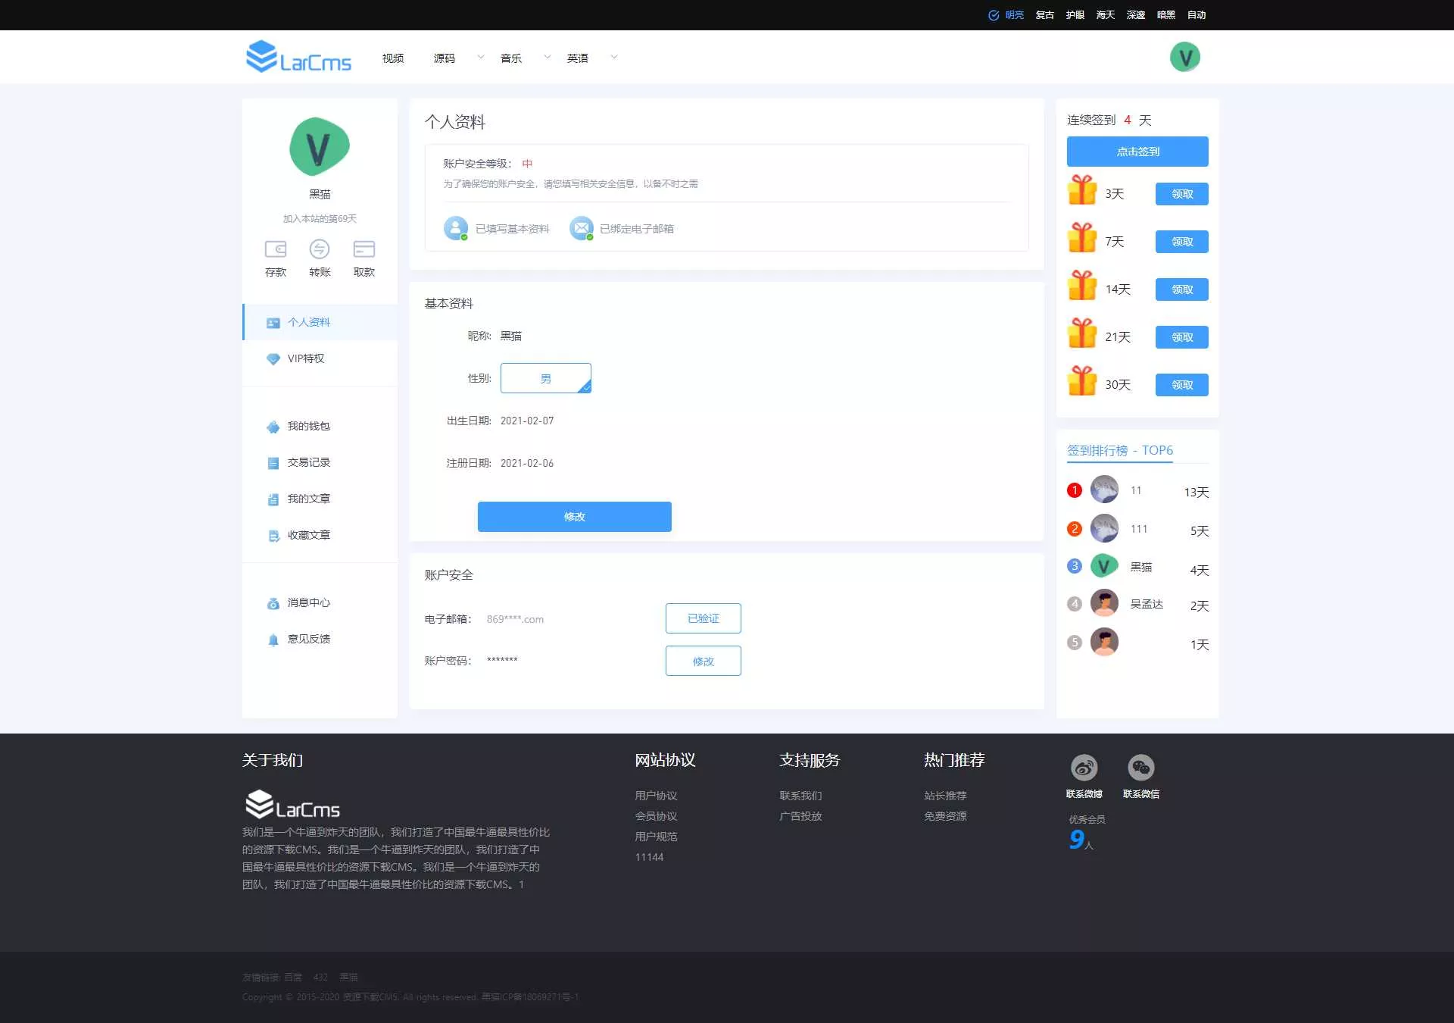This screenshot has width=1454, height=1023.
Task: Click the 黑猫 avatar in ranking list
Action: pyautogui.click(x=1104, y=565)
